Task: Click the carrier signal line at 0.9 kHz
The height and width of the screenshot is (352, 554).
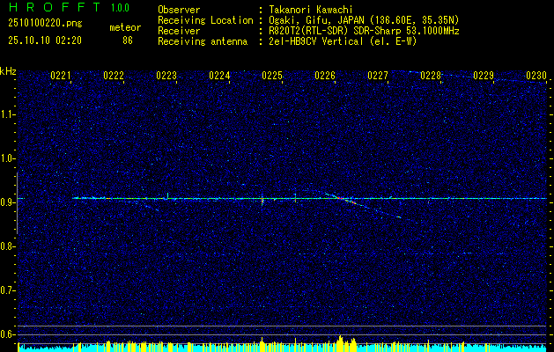Action: [309, 198]
